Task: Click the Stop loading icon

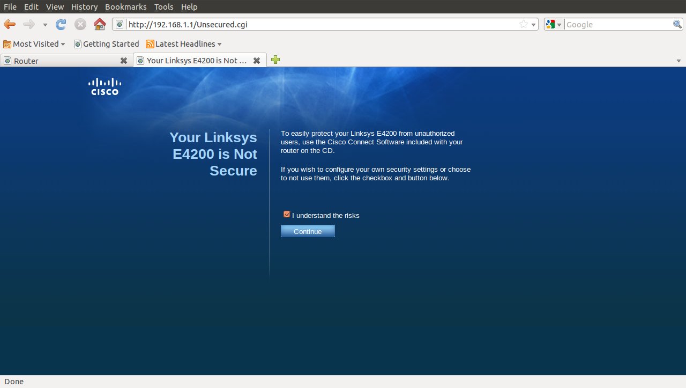Action: click(x=80, y=24)
